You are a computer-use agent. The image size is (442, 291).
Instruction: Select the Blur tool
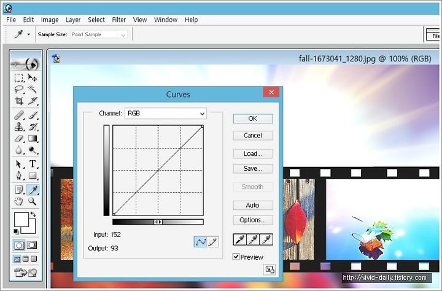tap(19, 150)
